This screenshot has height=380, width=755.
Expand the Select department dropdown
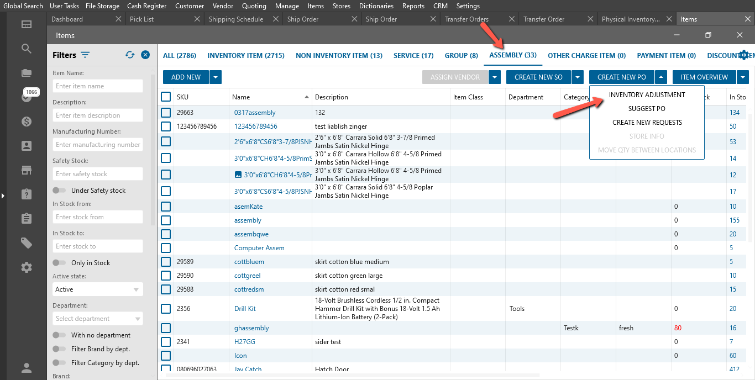point(98,319)
